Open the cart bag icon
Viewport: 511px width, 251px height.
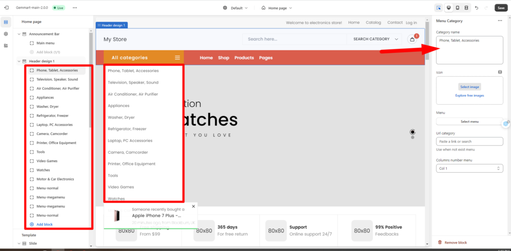pos(412,39)
